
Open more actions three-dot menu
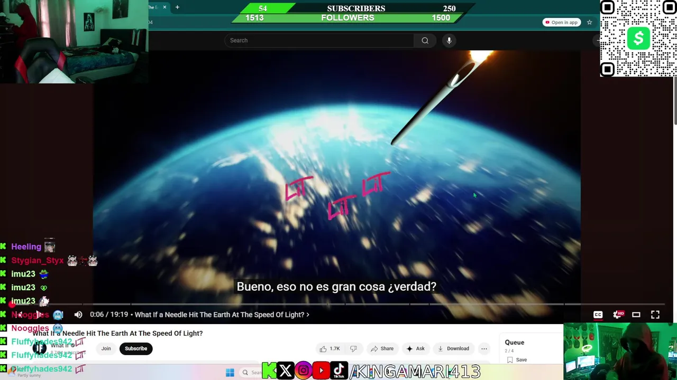484,348
